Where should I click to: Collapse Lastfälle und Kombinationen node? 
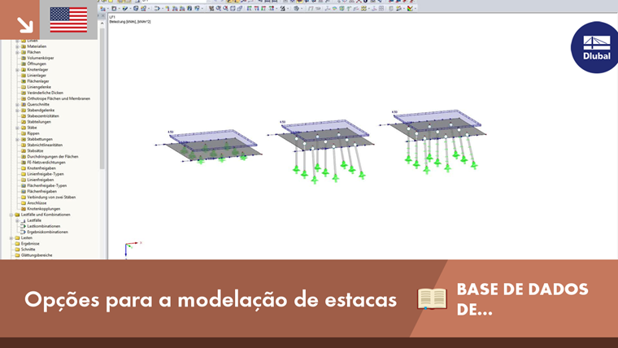coord(11,215)
